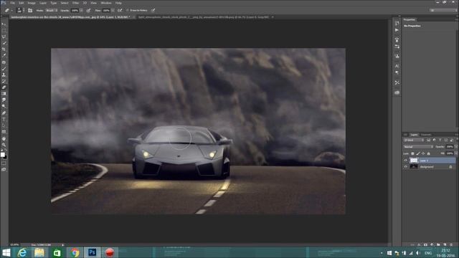459x258 pixels.
Task: Toggle lock position in Layers panel
Action: [x=423, y=153]
